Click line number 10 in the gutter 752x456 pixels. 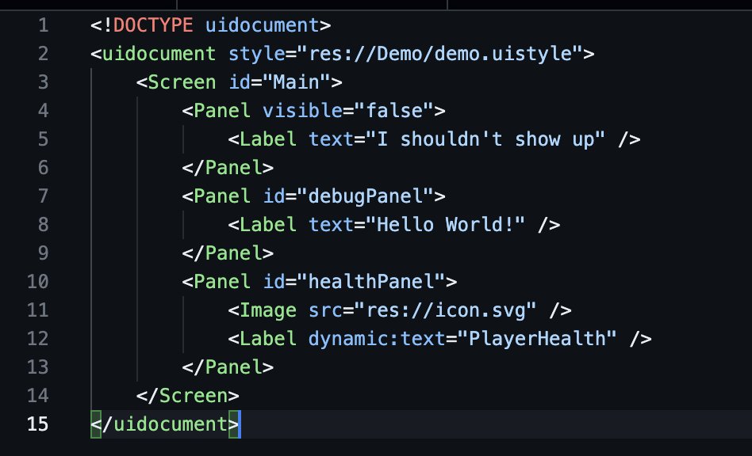[x=38, y=281]
